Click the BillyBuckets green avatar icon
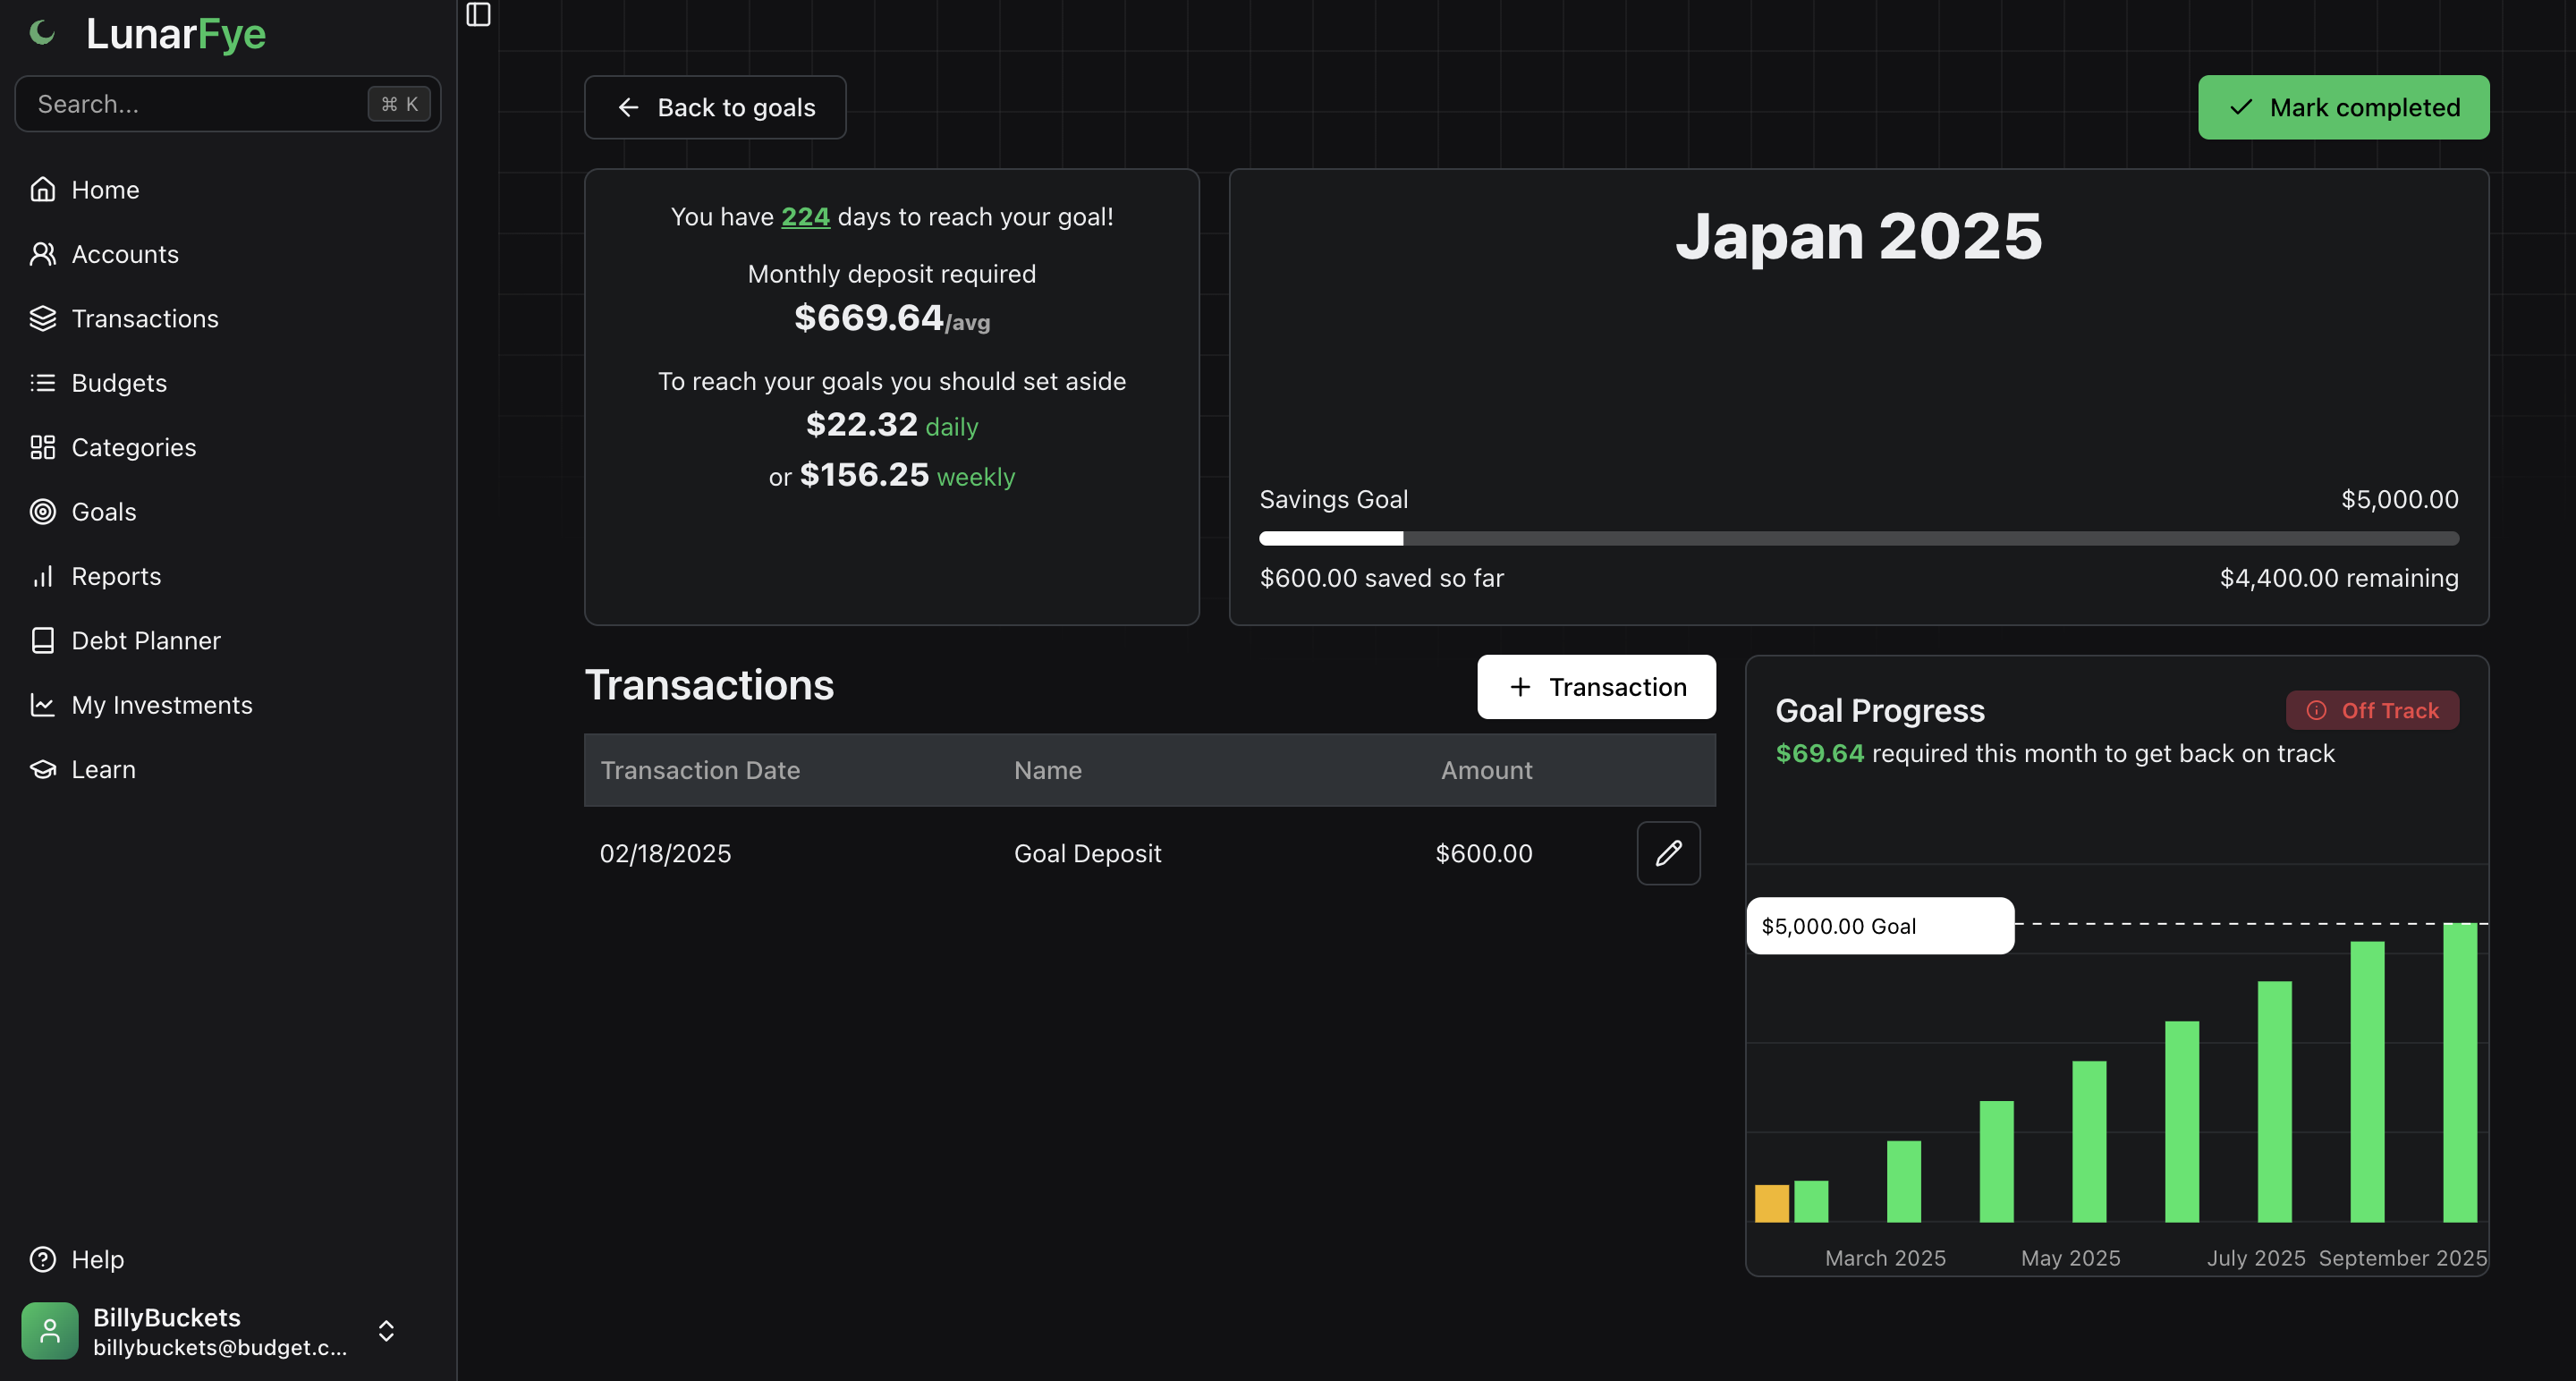Image resolution: width=2576 pixels, height=1381 pixels. 50,1331
